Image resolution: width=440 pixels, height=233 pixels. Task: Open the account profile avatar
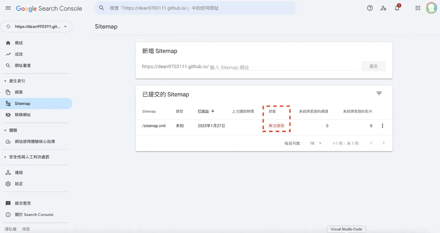click(431, 8)
